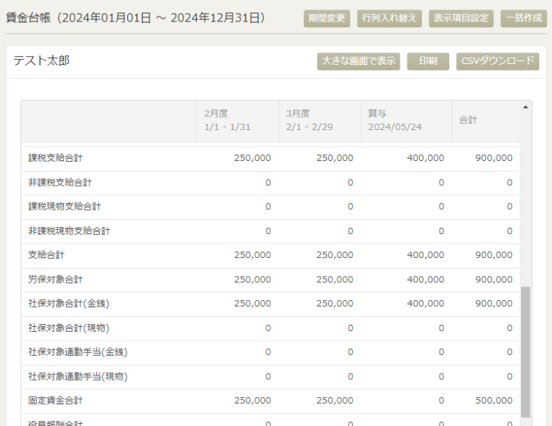This screenshot has height=426, width=552.
Task: Click the 500,000 total in 固定賃金合計 row
Action: click(494, 400)
